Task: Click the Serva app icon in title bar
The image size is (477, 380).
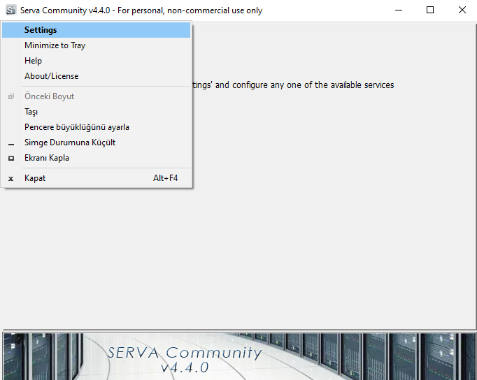Action: coord(10,10)
